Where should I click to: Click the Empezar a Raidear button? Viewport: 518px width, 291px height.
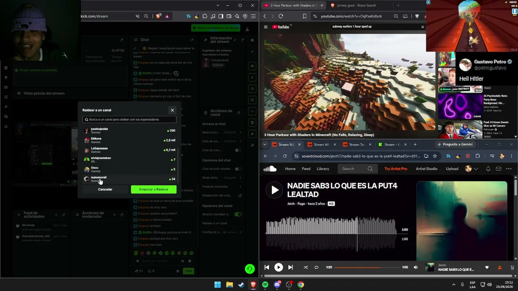(x=154, y=189)
